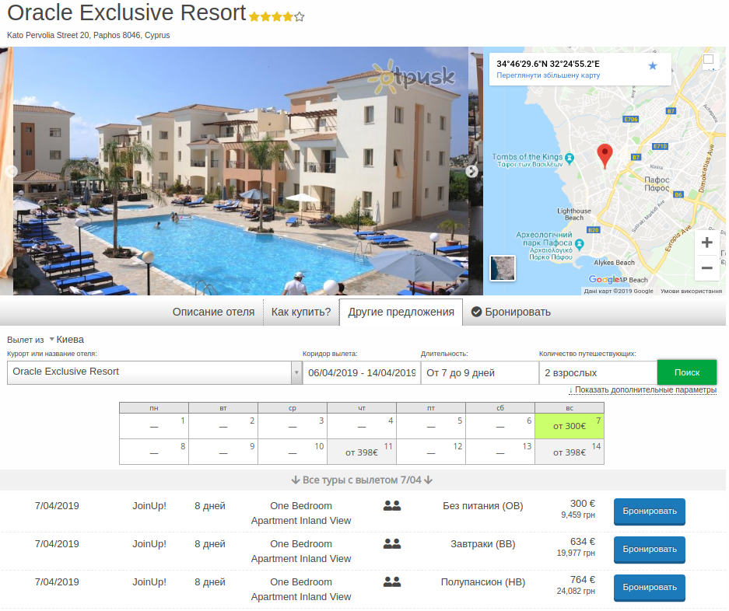The height and width of the screenshot is (611, 729).
Task: Click 'Без питания (OB)' meal text
Action: coord(483,505)
